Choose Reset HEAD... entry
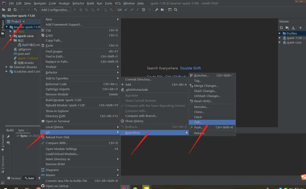Screen dimensions: 306x189 point(212,101)
